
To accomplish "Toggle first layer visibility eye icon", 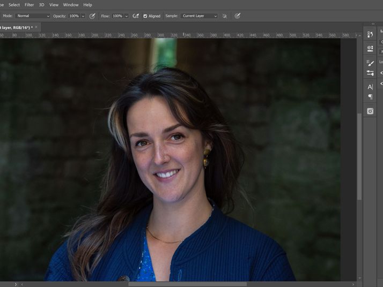I will point(381,73).
